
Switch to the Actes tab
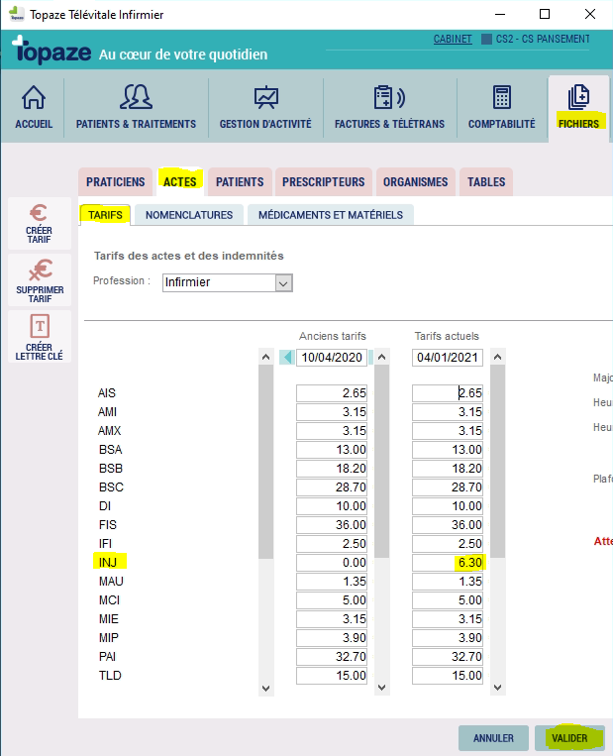[x=180, y=182]
